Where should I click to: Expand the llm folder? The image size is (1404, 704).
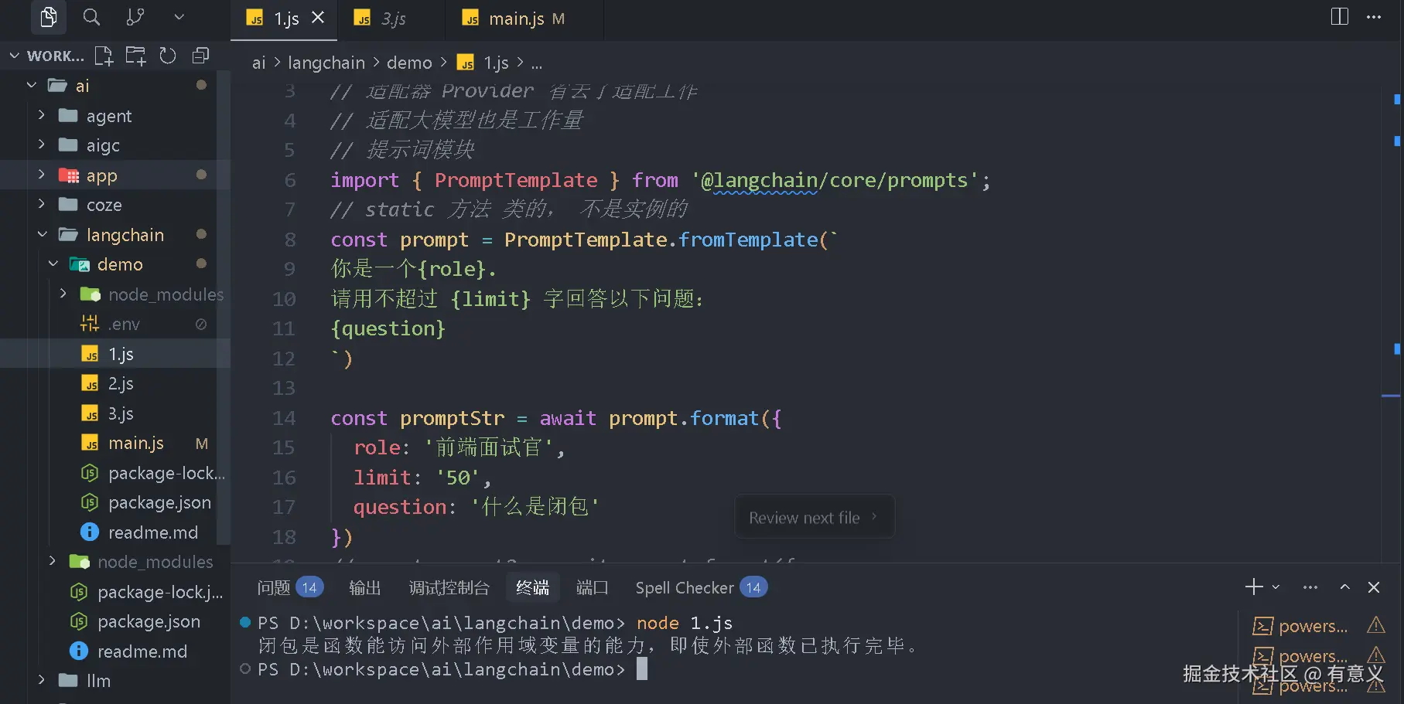coord(42,680)
